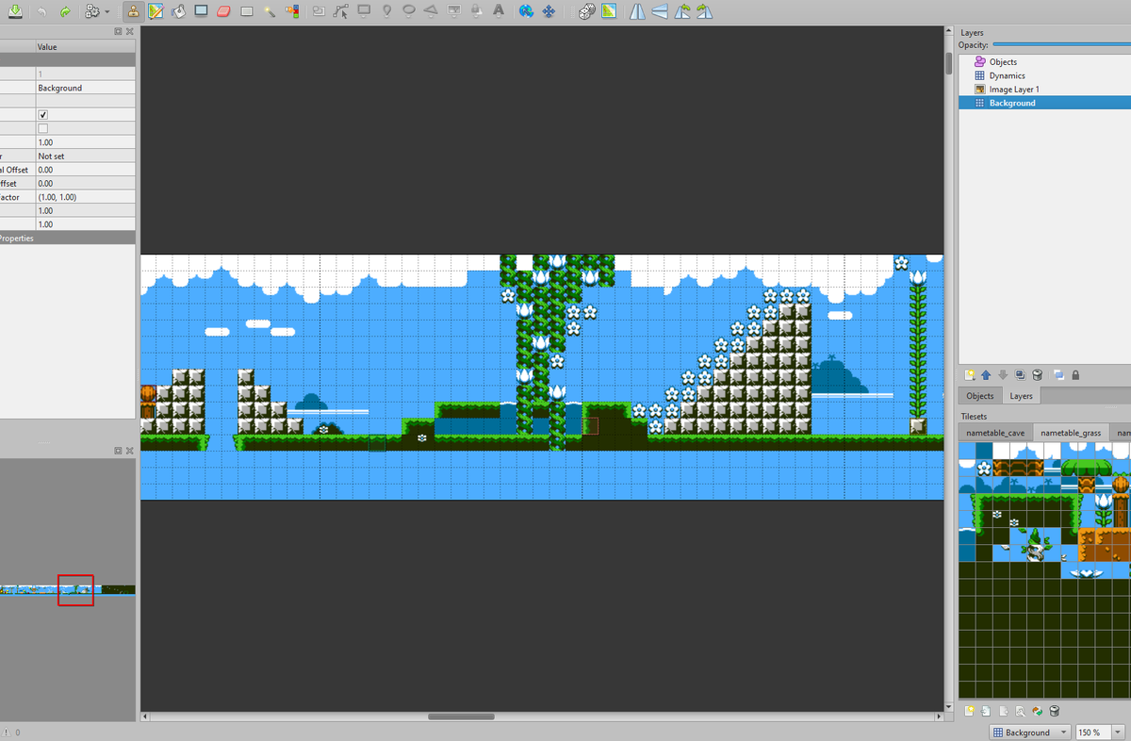This screenshot has width=1131, height=741.
Task: Select the Objects layer
Action: click(x=1044, y=61)
